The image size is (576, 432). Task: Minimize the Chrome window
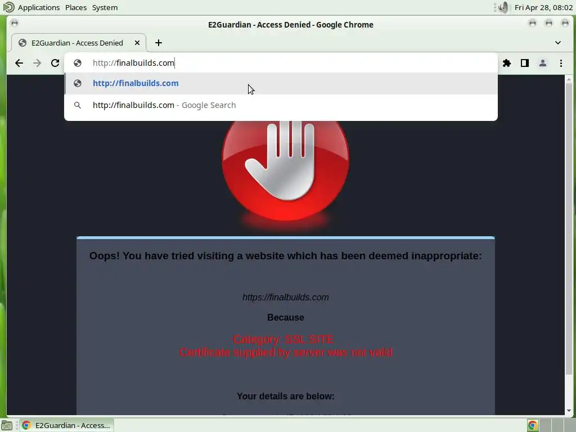coord(532,24)
